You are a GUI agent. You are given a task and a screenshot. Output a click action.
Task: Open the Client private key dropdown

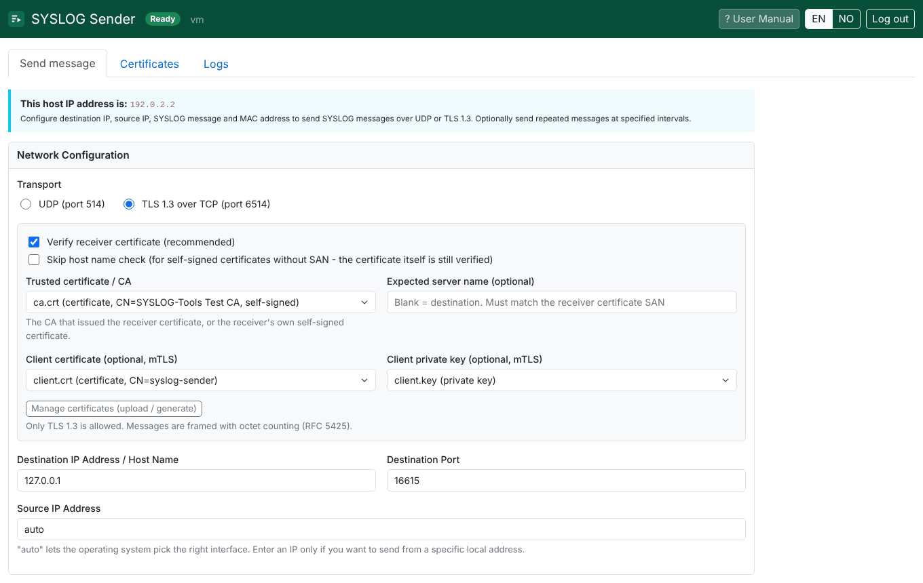[562, 380]
